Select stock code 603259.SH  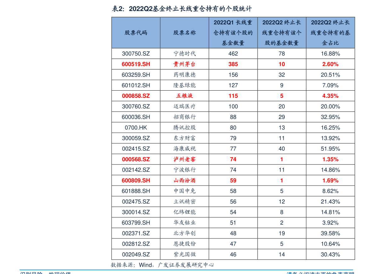[136, 75]
